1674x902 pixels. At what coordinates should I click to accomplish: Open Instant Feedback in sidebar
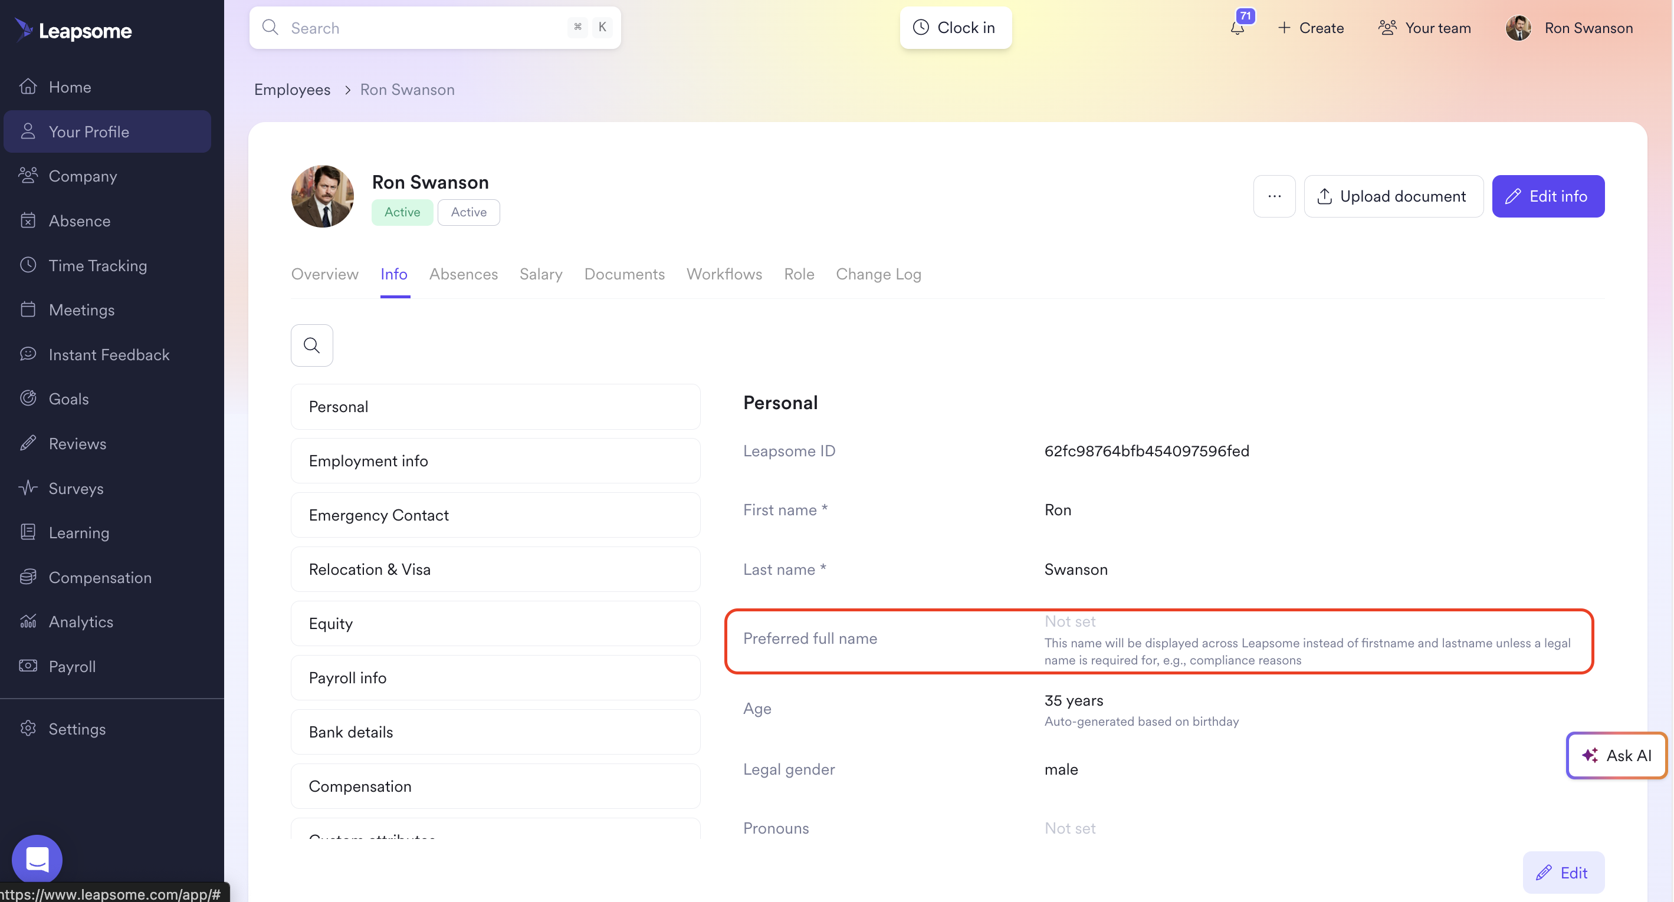pos(107,354)
